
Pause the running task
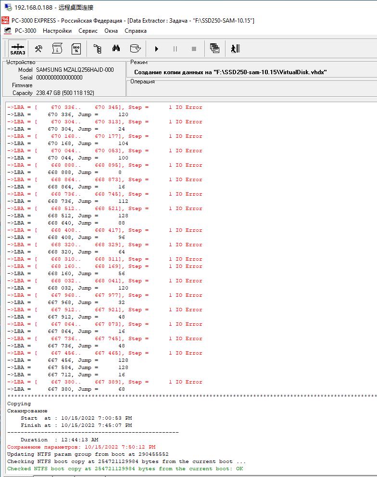tap(175, 49)
